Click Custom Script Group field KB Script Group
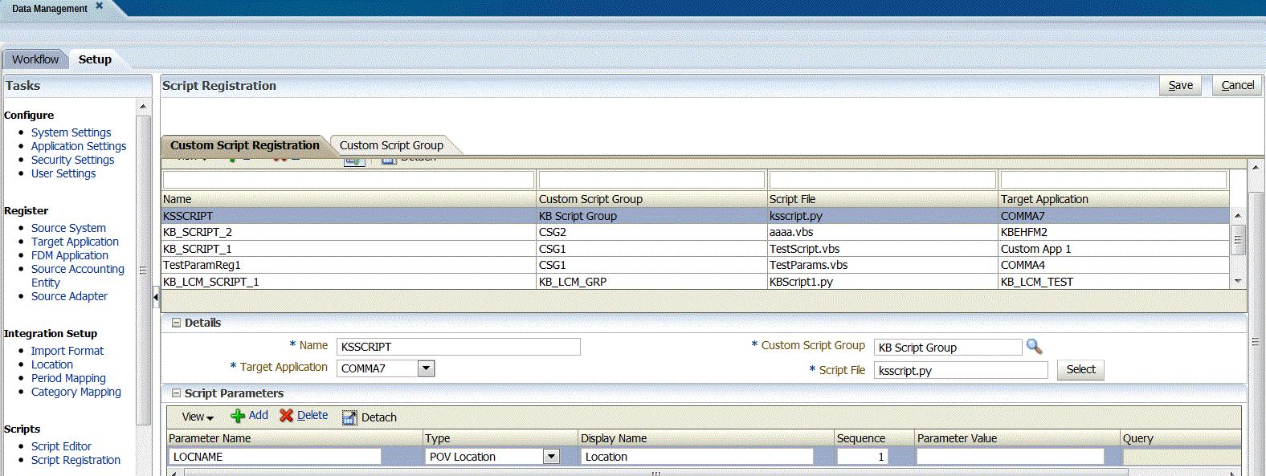 [x=948, y=348]
